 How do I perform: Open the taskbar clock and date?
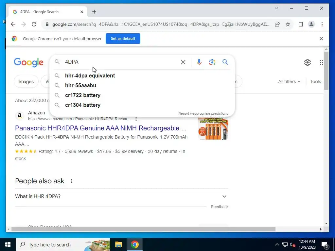(x=307, y=244)
